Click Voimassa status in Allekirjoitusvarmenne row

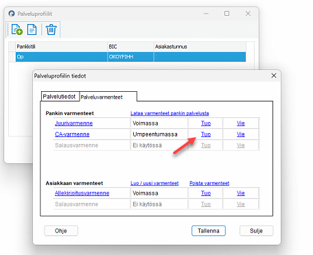[146, 193]
